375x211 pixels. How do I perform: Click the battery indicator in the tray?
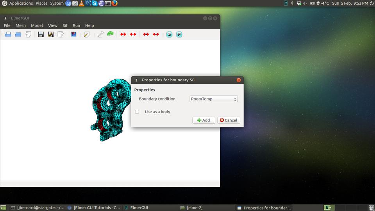pos(312,4)
